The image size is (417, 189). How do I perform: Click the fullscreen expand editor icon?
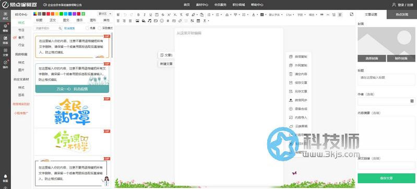[351, 15]
